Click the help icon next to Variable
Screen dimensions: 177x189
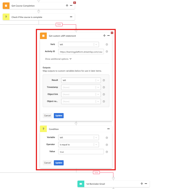tap(107, 138)
